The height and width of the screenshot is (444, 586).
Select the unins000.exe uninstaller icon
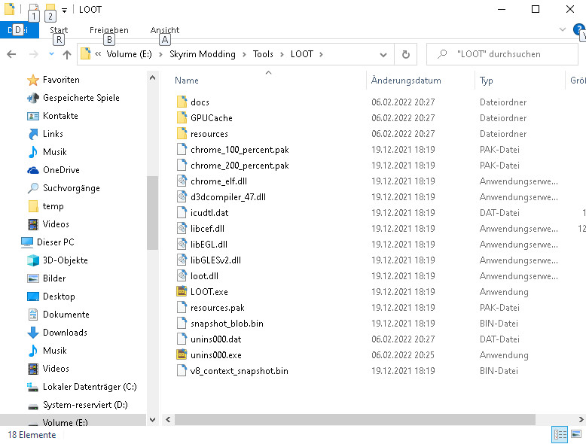tap(182, 355)
